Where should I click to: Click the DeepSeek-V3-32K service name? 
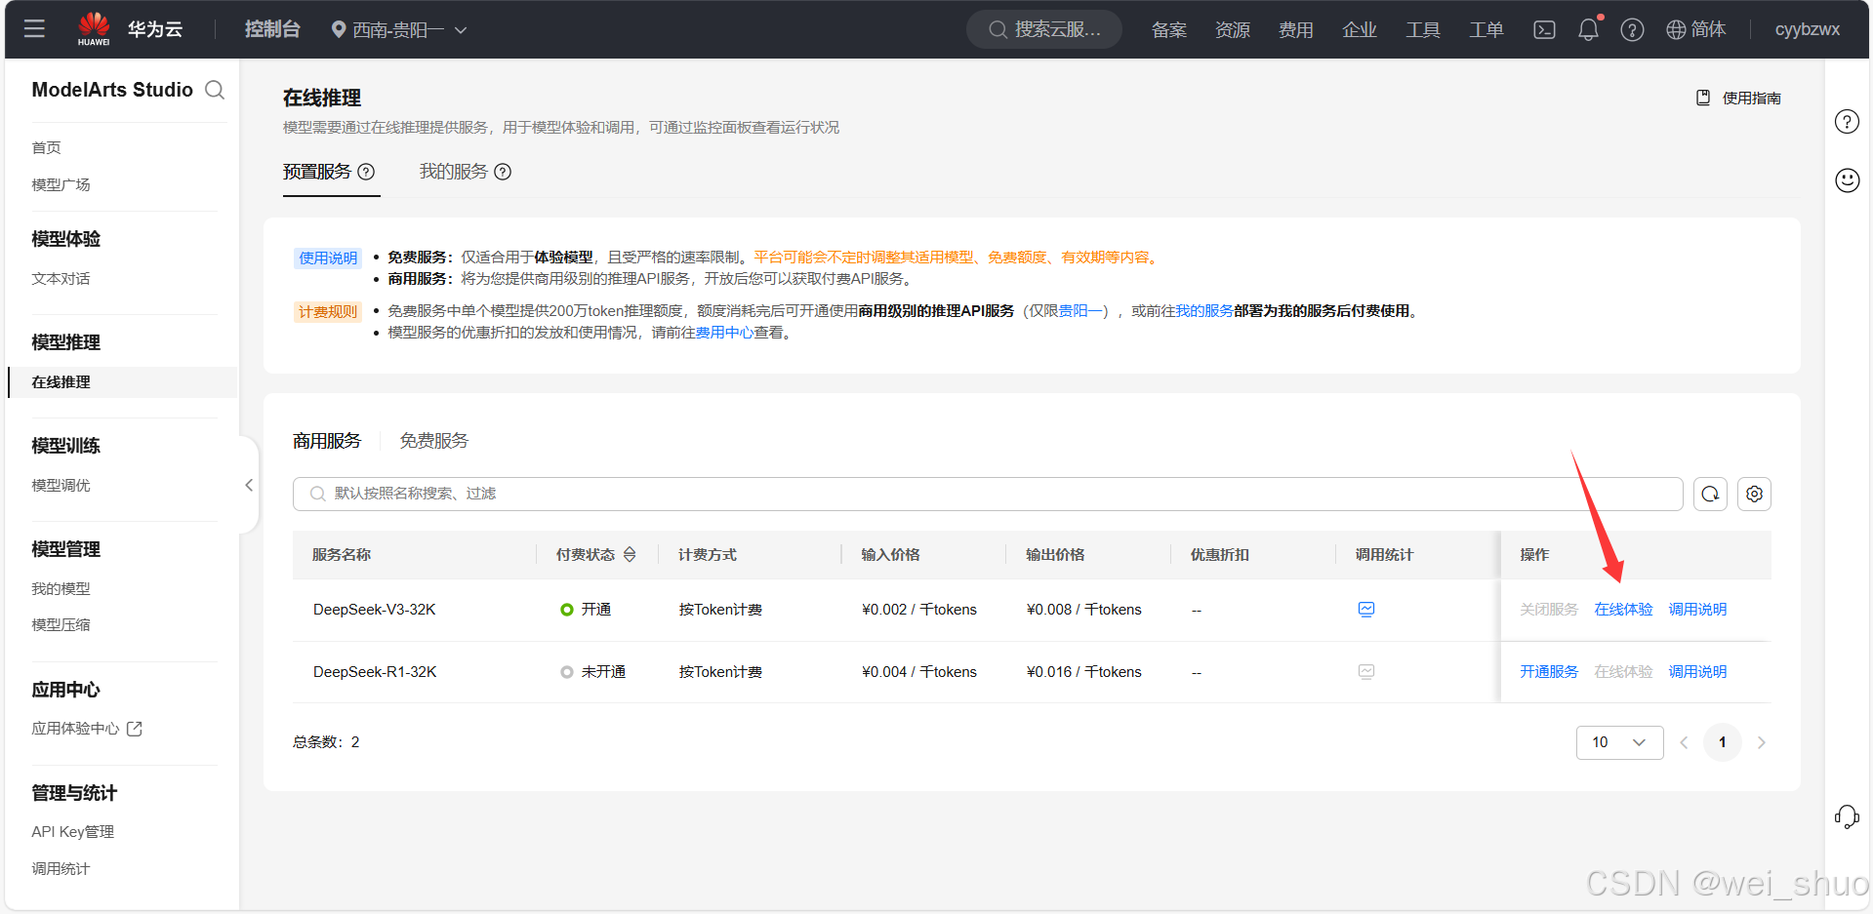(x=374, y=610)
